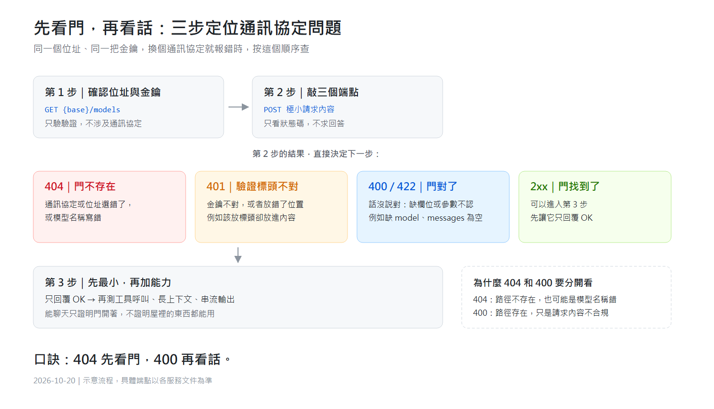
Task: Click the line "只看狀態碼，不求回答"
Action: [304, 124]
